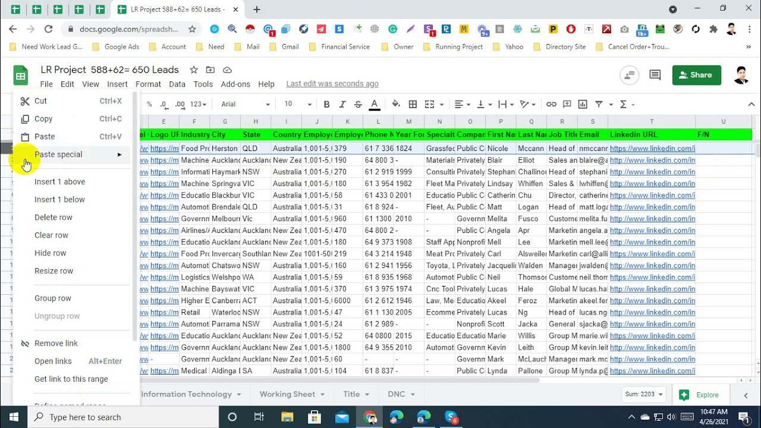Click the Decrease decimal places icon
Viewport: 761px width, 428px height.
click(x=163, y=104)
